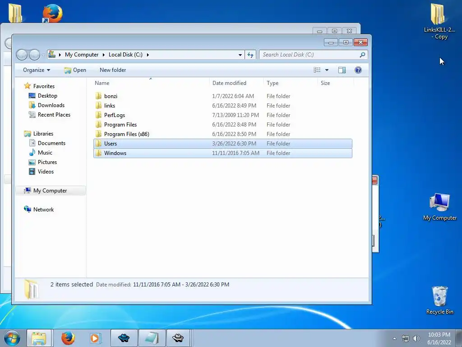462x347 pixels.
Task: Click Open on the command bar
Action: pyautogui.click(x=75, y=70)
